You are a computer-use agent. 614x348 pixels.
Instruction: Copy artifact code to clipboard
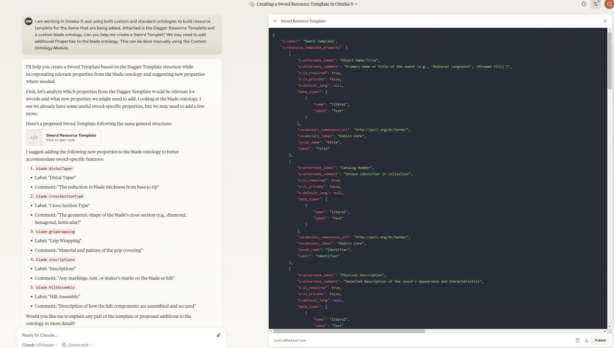578,340
